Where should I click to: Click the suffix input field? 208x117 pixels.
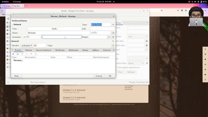click(x=100, y=33)
